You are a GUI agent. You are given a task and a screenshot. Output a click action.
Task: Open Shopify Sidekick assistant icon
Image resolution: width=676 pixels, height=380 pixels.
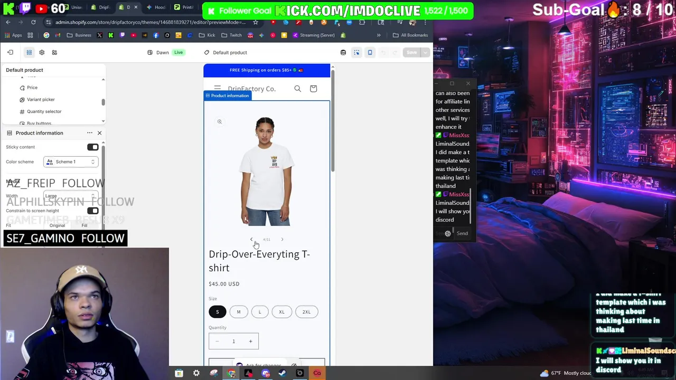343,52
